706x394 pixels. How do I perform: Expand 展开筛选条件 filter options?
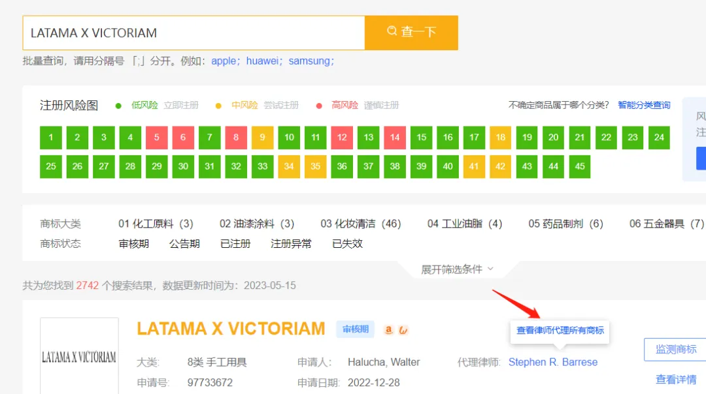(458, 269)
